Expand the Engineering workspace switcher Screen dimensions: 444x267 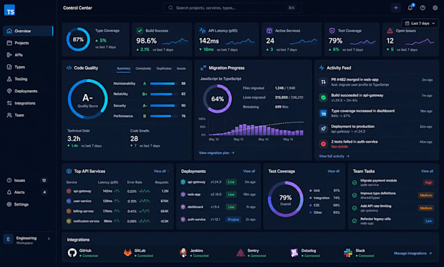pos(27,240)
